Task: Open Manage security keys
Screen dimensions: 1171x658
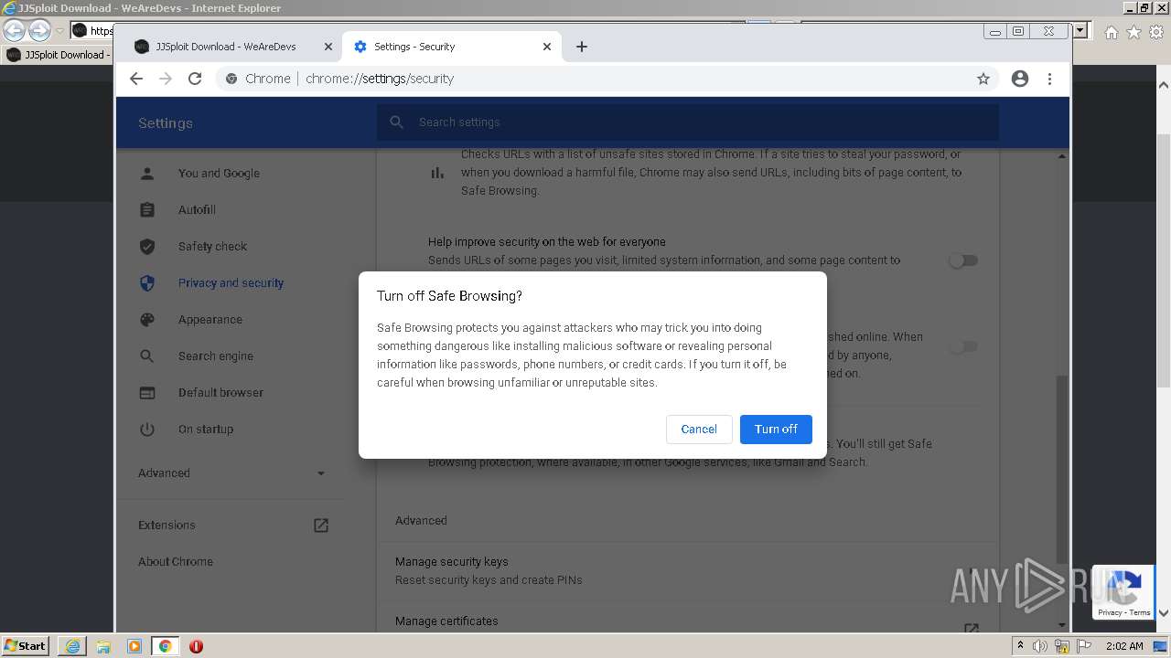Action: click(x=688, y=570)
